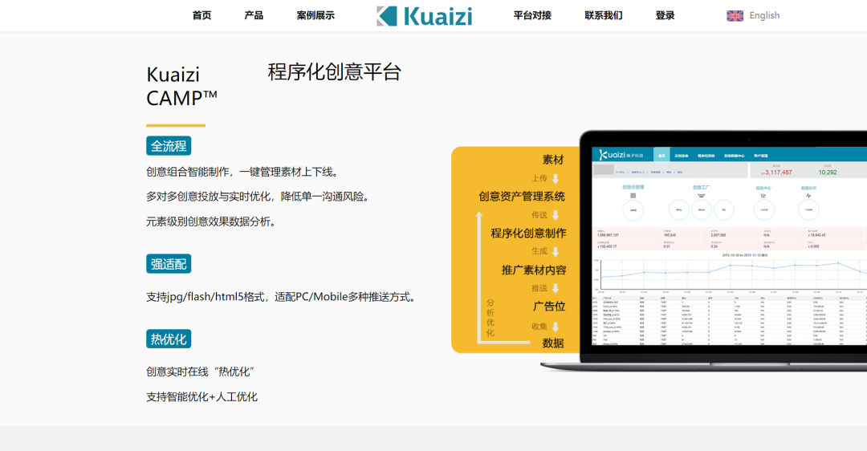Click the 全流程 blue label
The image size is (867, 451).
click(x=169, y=146)
